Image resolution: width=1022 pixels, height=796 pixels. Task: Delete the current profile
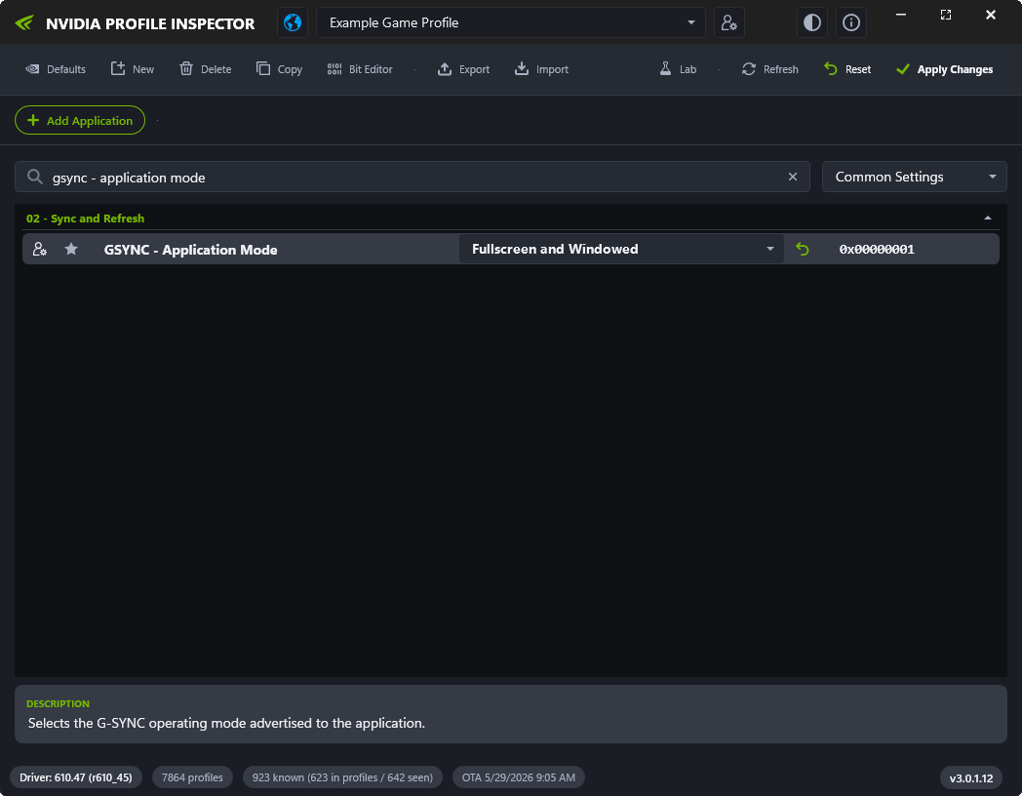(206, 69)
